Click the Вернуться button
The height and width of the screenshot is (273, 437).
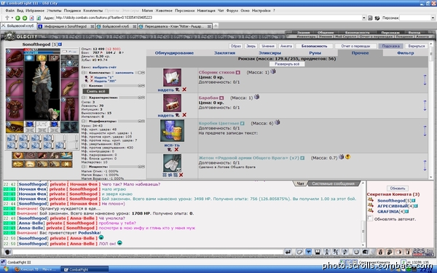[417, 47]
